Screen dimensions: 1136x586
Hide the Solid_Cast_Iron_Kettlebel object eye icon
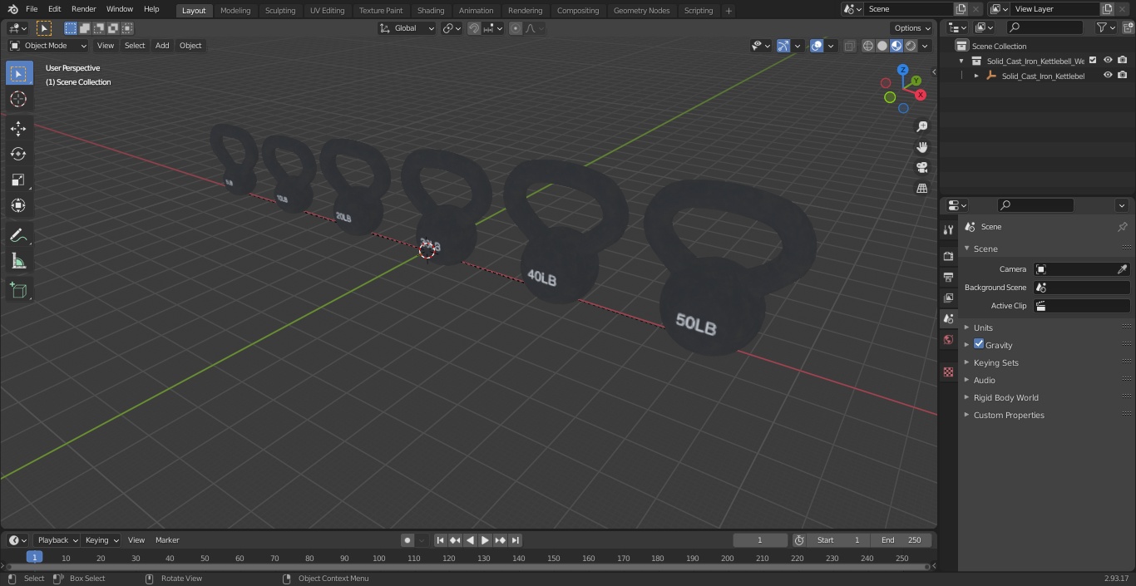(x=1108, y=76)
